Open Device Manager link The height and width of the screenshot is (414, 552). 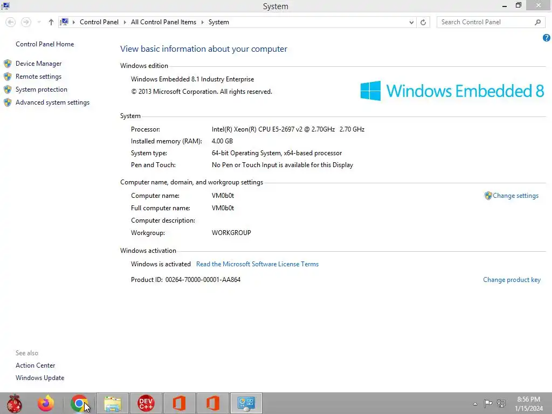coord(38,64)
